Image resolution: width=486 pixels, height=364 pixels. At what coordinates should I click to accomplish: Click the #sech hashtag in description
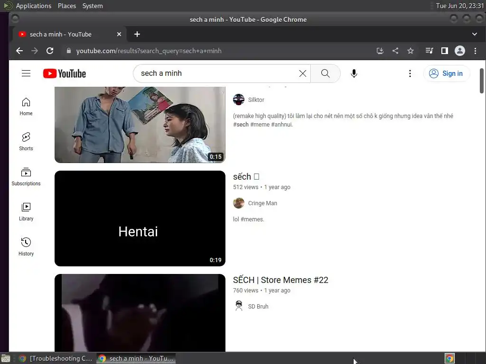click(241, 125)
